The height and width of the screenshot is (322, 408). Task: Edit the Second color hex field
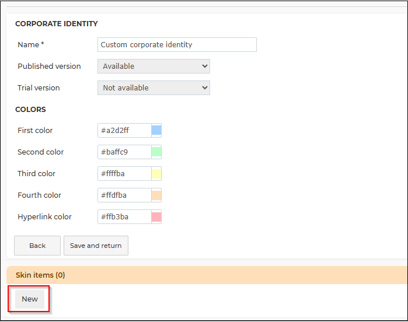pyautogui.click(x=124, y=152)
